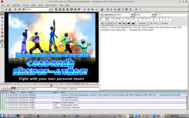The height and width of the screenshot is (118, 189).
Task: Click the Commit button
Action: click(x=142, y=23)
